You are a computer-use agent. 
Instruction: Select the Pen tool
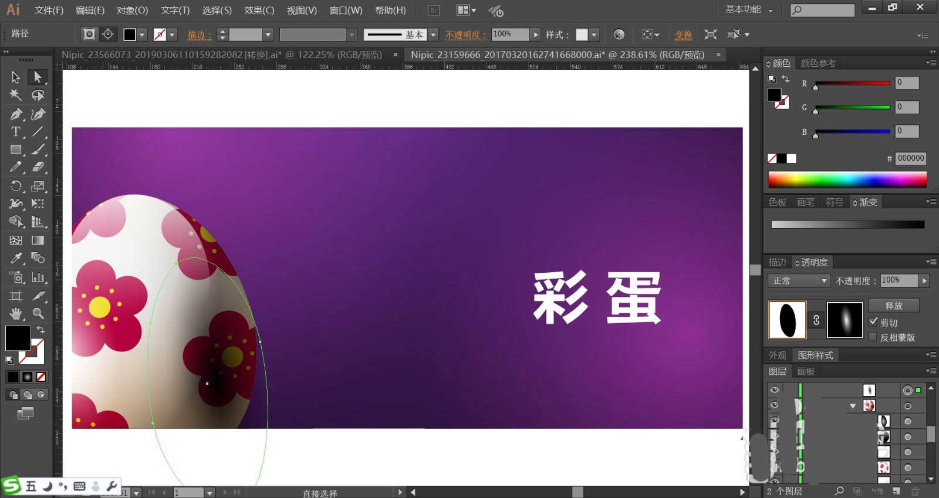(16, 114)
